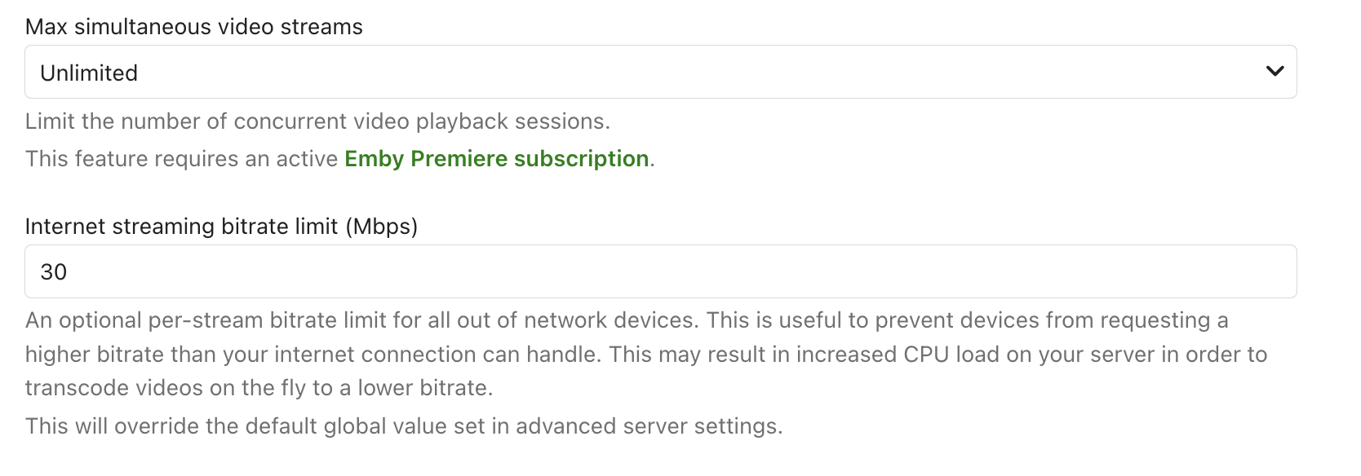The height and width of the screenshot is (476, 1361).
Task: Click the dropdown chevron arrow beside Unlimited
Action: click(1275, 72)
